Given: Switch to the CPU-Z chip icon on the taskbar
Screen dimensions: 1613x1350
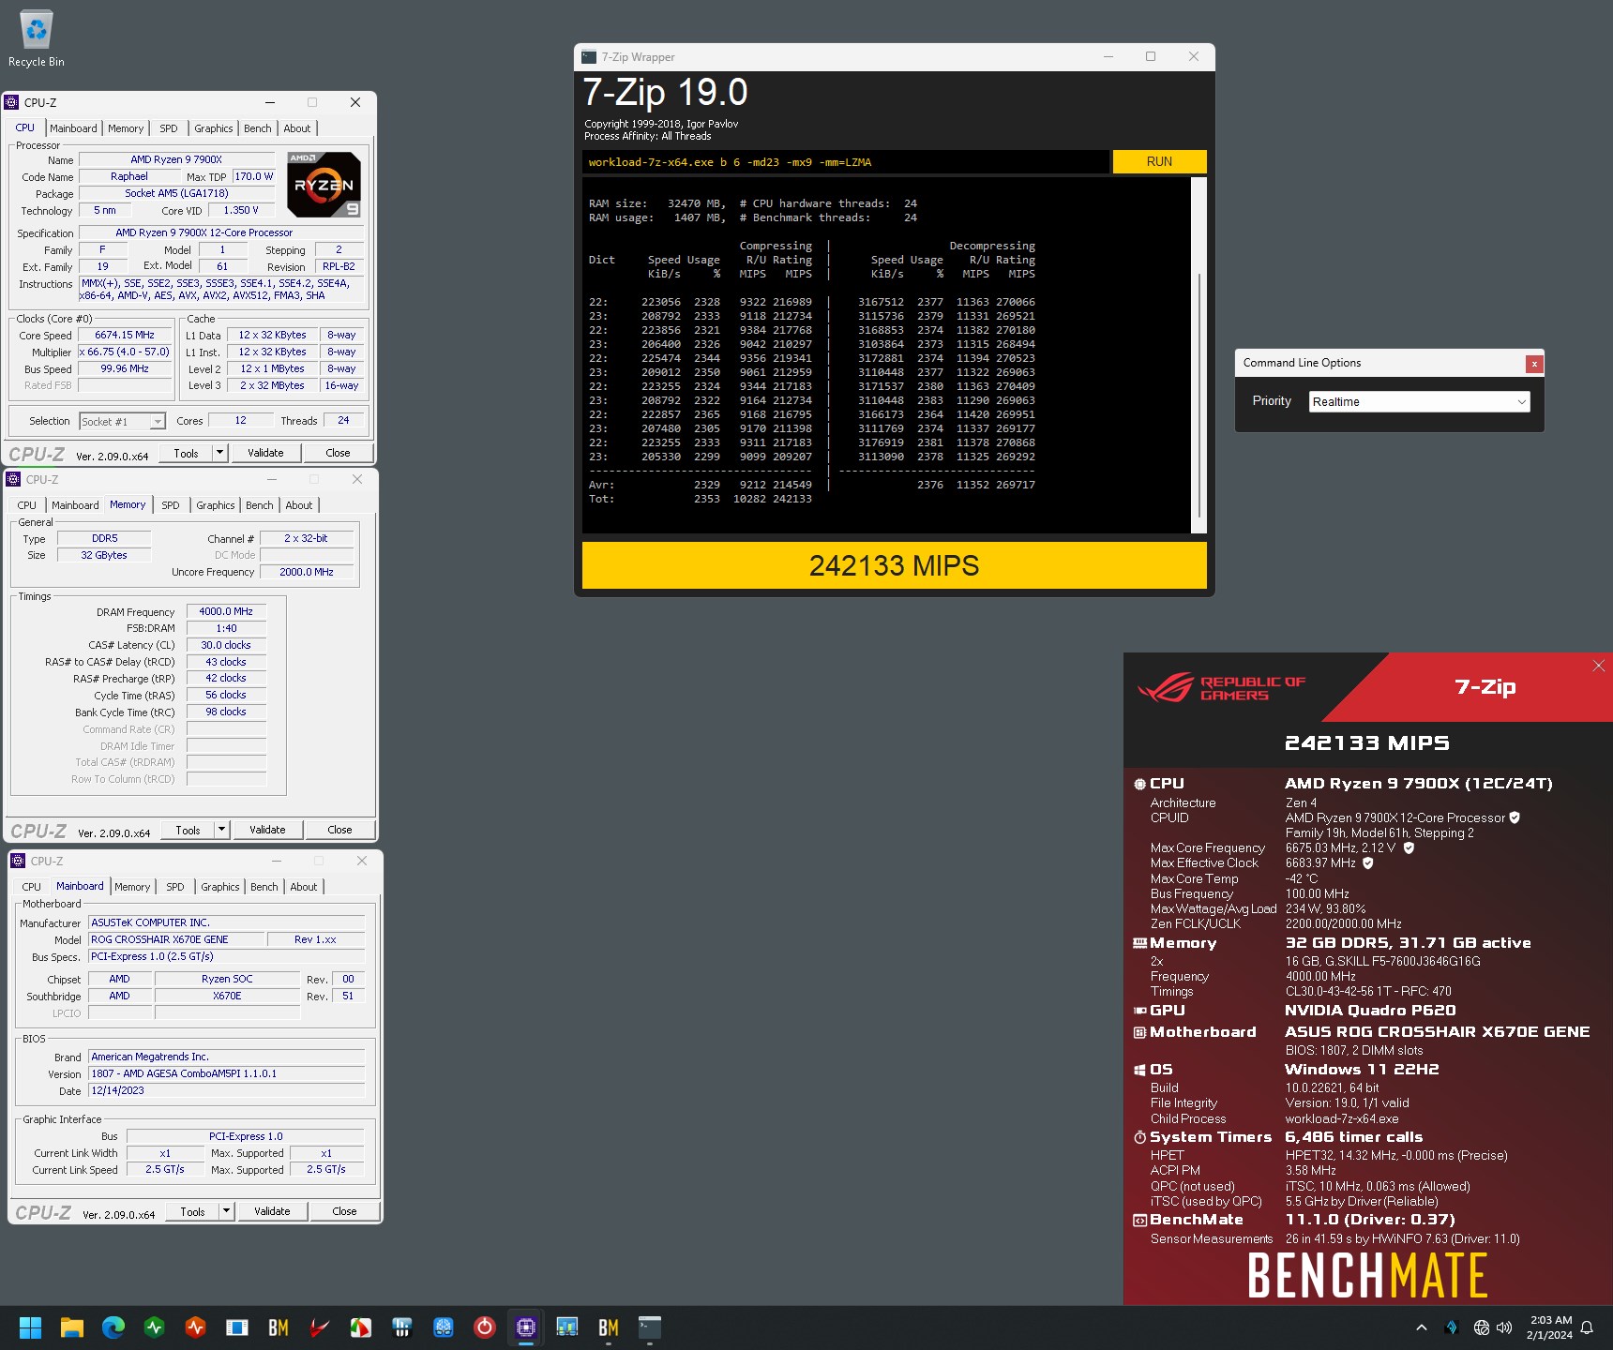Looking at the screenshot, I should click(525, 1327).
